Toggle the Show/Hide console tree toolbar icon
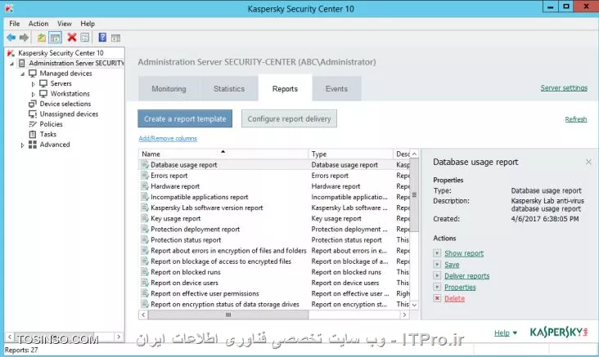The image size is (599, 357). coord(56,38)
